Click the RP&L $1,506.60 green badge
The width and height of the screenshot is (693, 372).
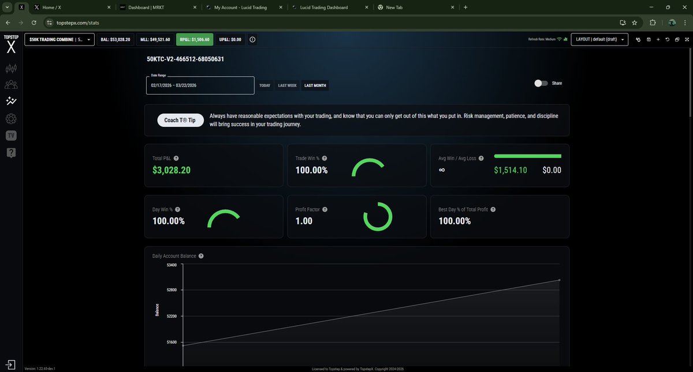click(195, 39)
